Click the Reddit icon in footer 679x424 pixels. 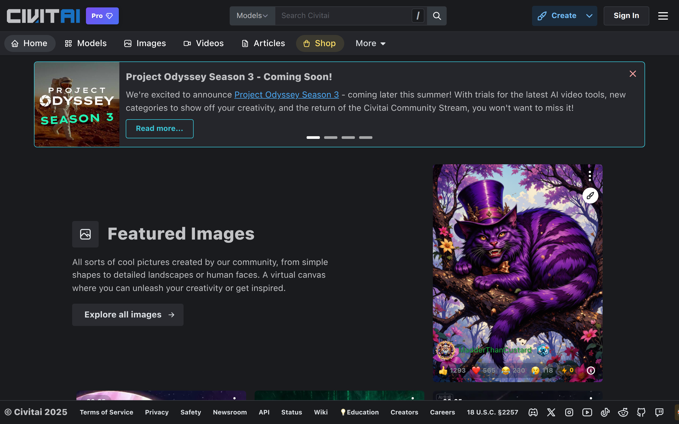tap(623, 412)
